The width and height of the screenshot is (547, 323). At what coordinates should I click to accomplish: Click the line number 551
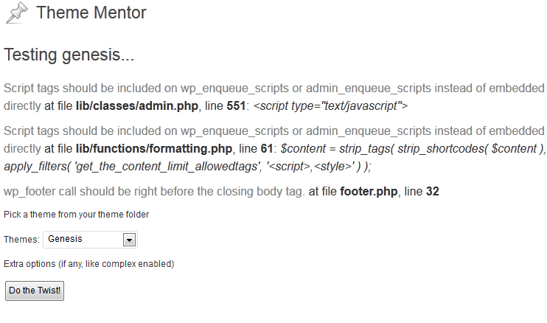click(x=236, y=105)
